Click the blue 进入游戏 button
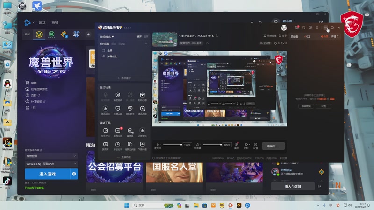Viewport: 374px width, 210px height. coord(48,174)
